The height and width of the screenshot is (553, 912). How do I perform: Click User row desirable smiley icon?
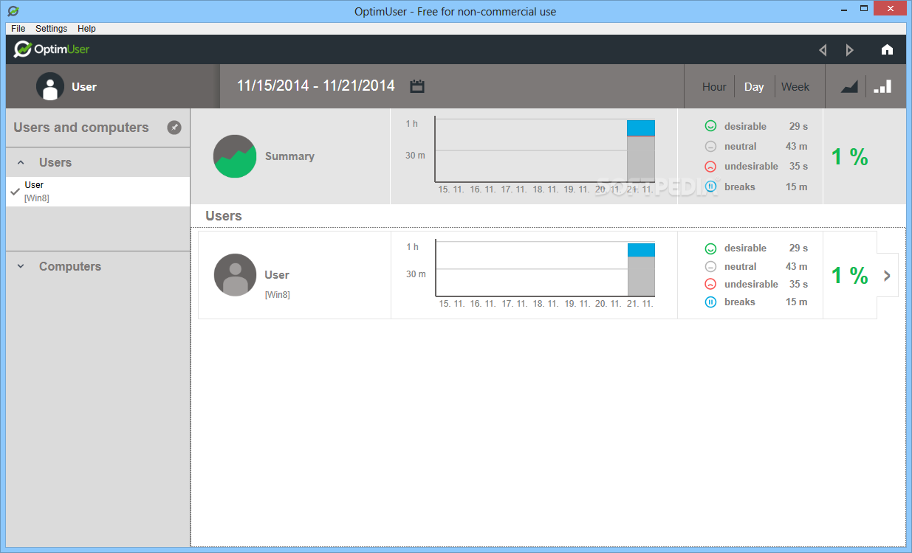pyautogui.click(x=710, y=248)
